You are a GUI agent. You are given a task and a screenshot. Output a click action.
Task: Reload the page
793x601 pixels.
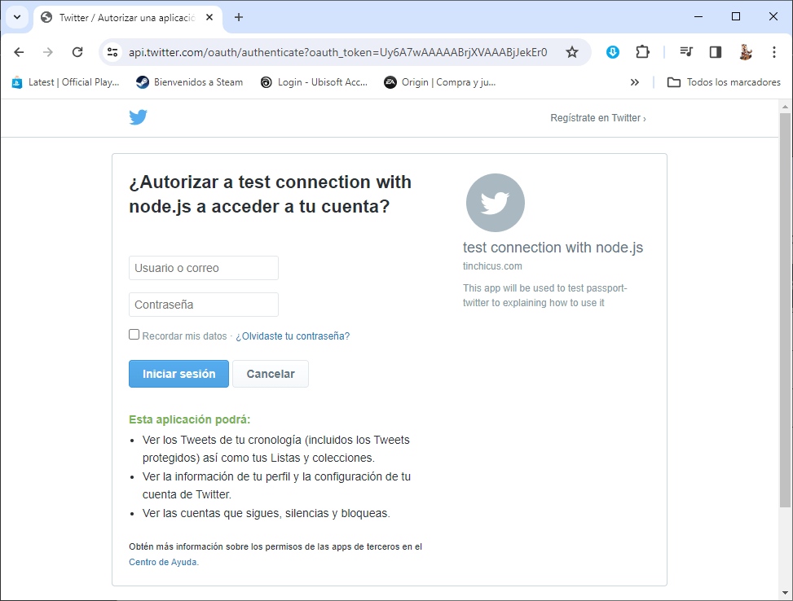(x=77, y=52)
